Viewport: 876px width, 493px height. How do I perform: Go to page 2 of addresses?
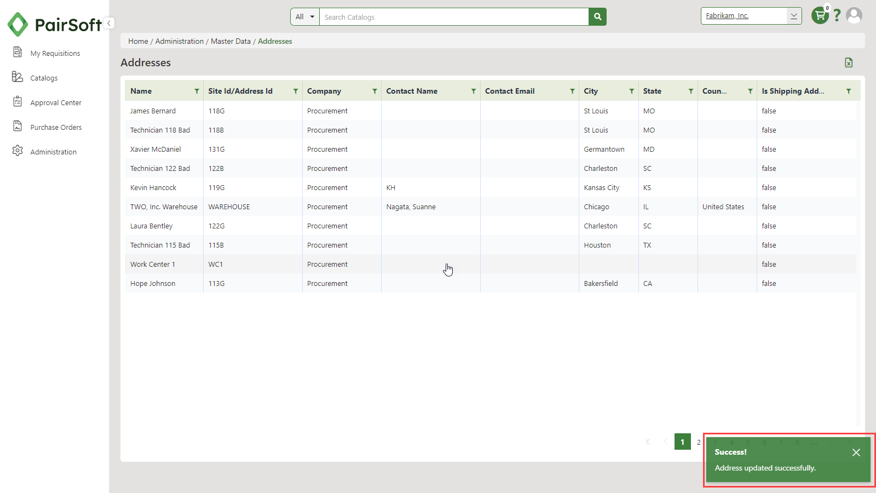699,442
